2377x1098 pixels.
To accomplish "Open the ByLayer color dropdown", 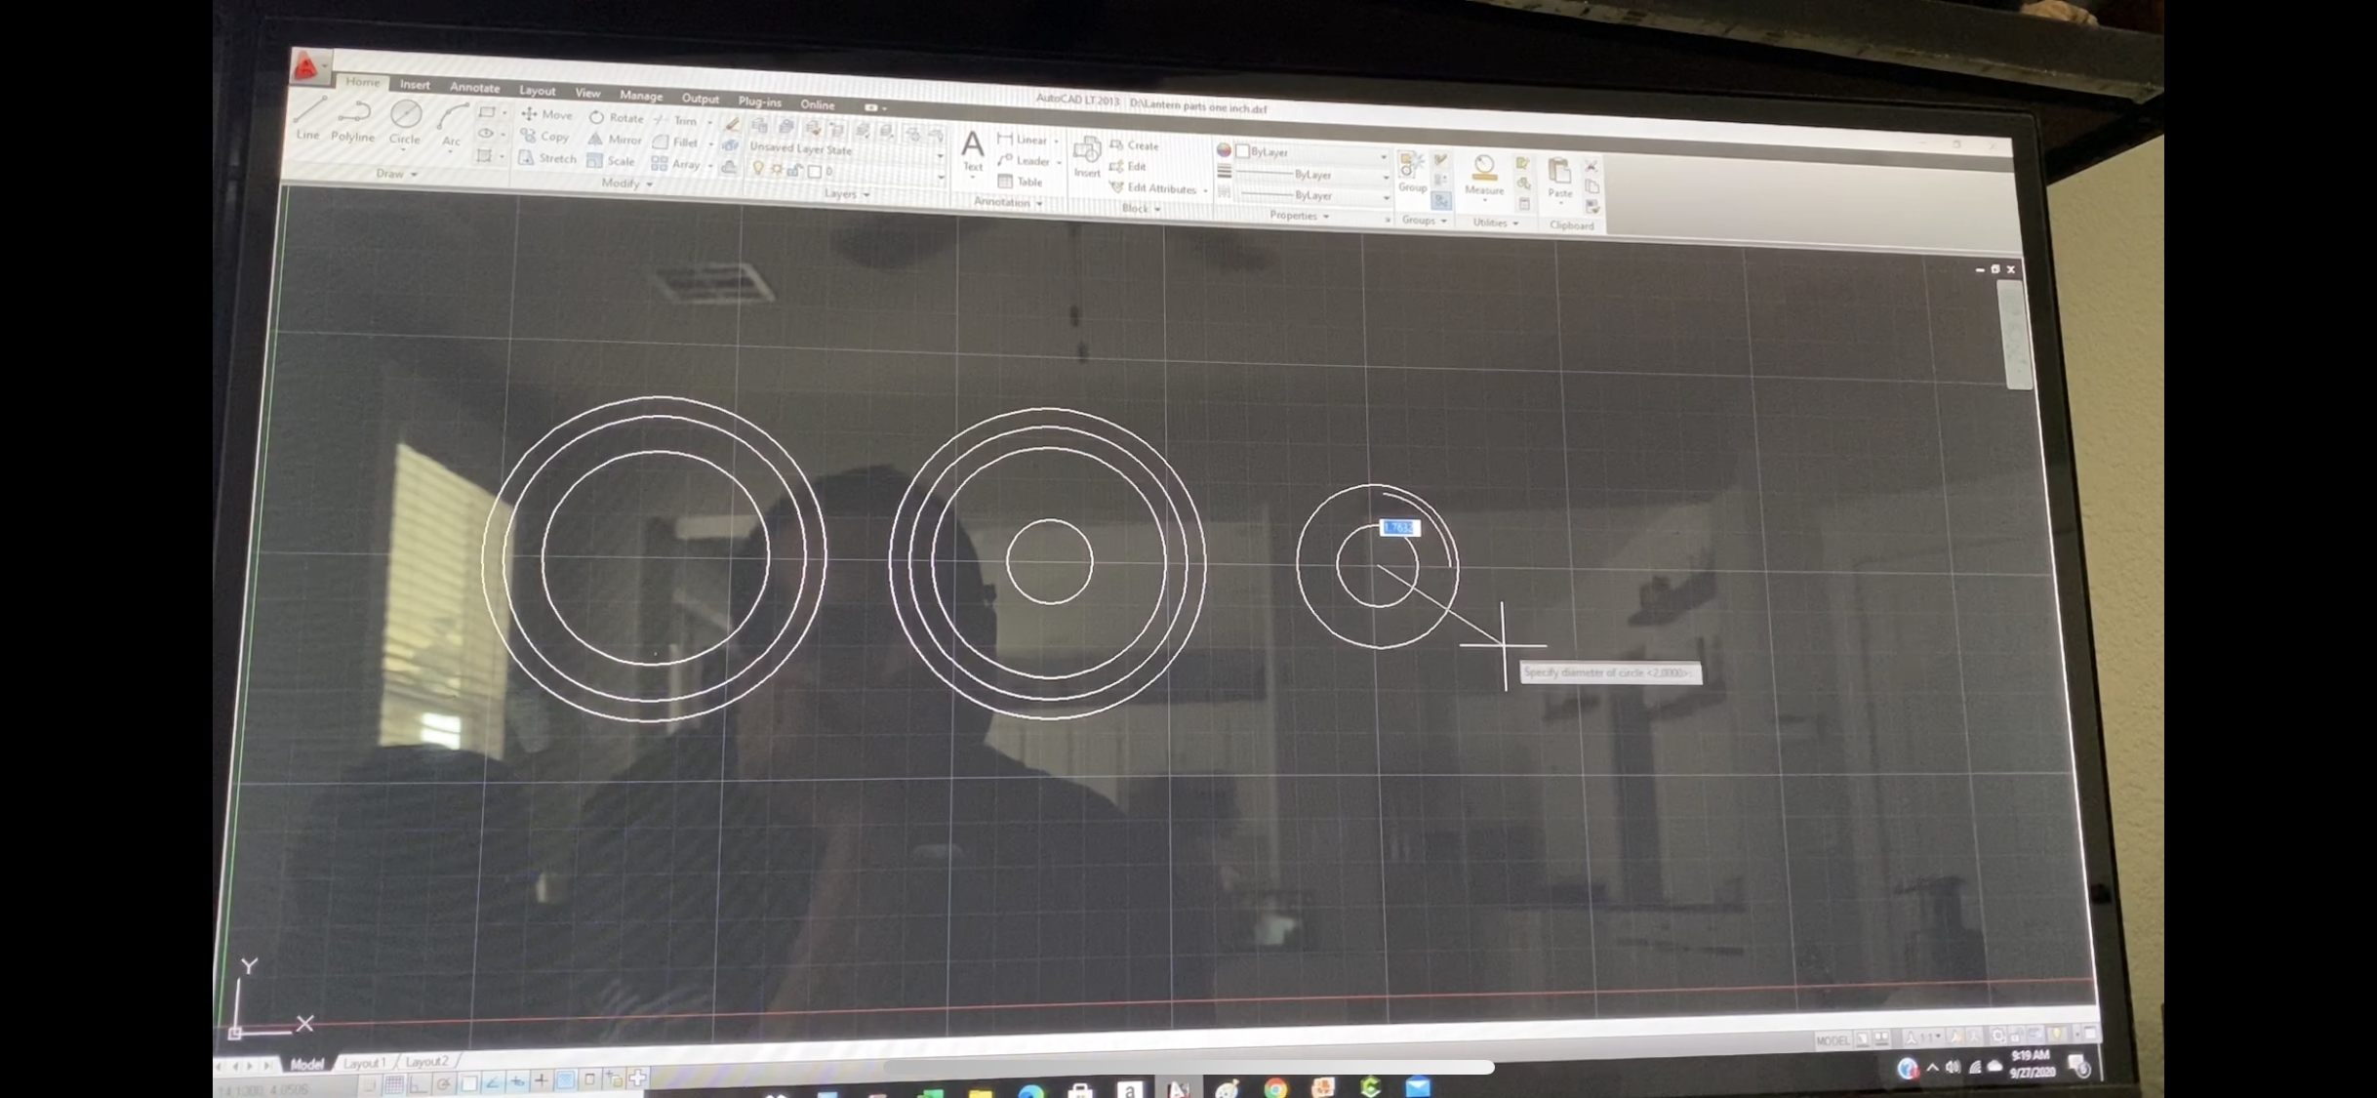I will click(1383, 156).
